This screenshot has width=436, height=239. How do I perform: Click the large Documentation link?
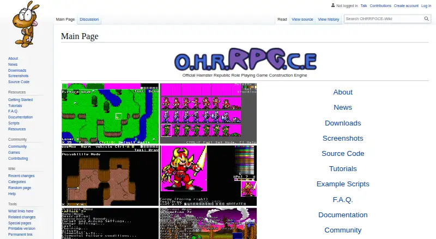[x=343, y=215]
